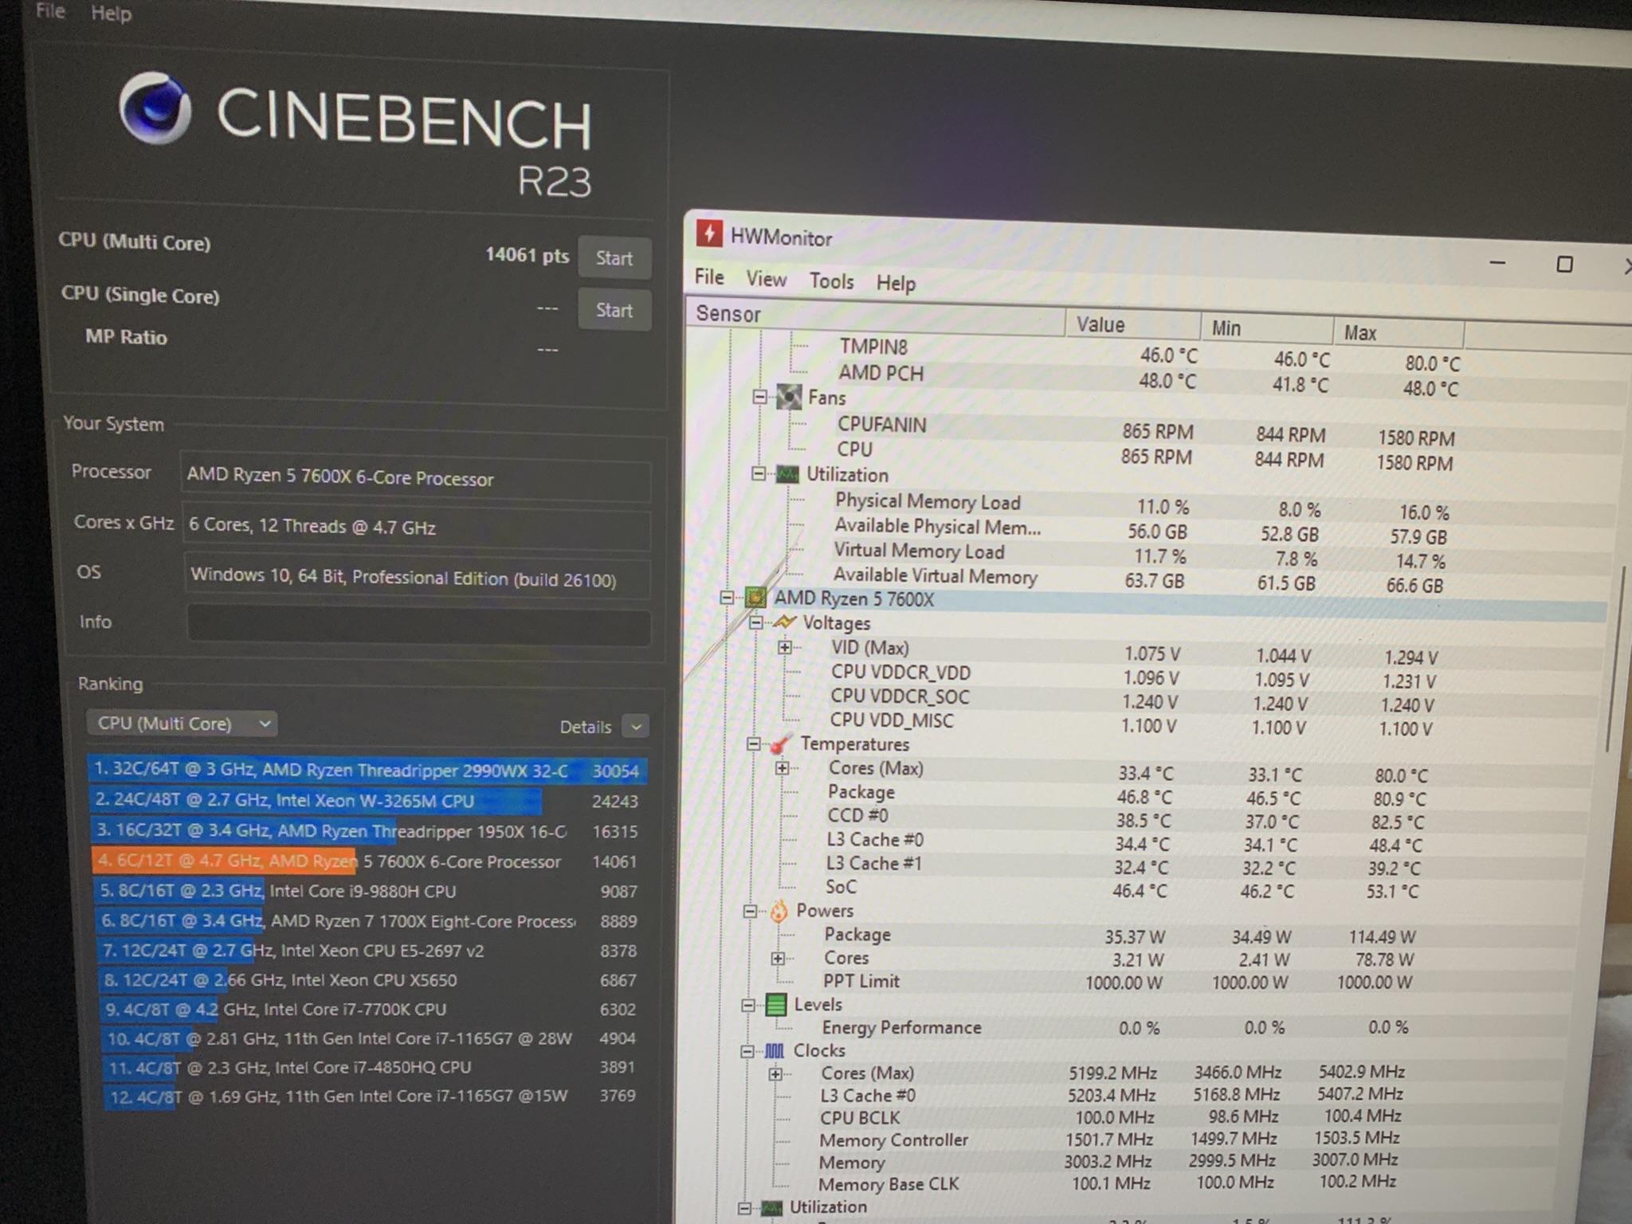Click the Clocks waveform icon

coord(774,1051)
